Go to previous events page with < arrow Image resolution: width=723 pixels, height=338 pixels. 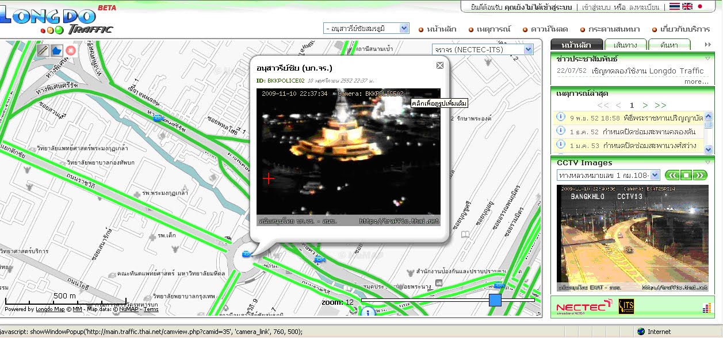point(618,105)
